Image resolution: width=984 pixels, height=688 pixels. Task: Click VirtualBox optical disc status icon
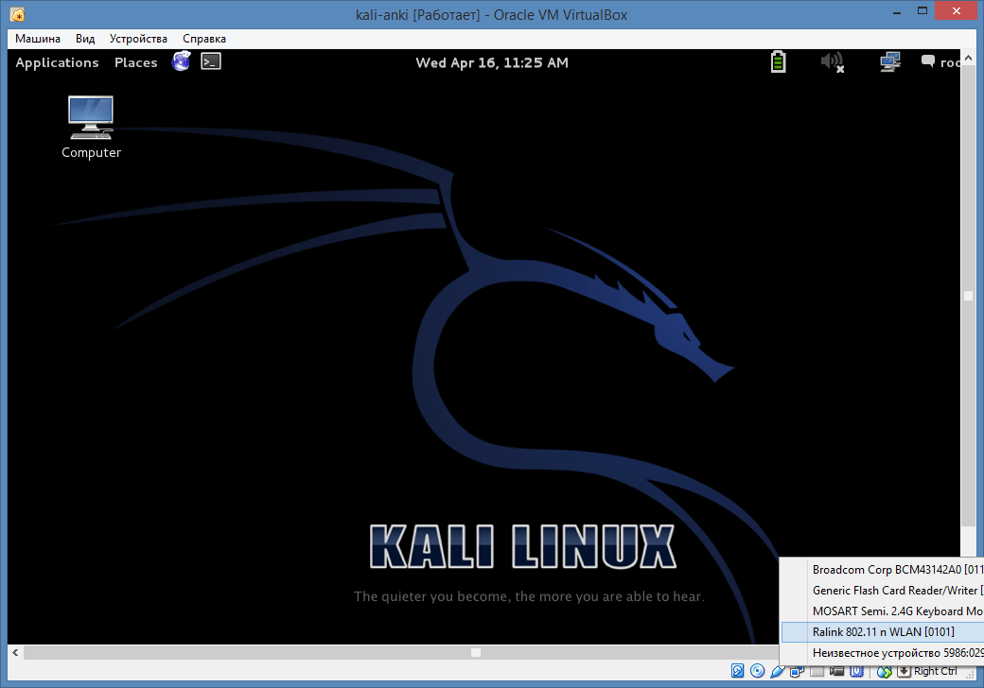[758, 671]
